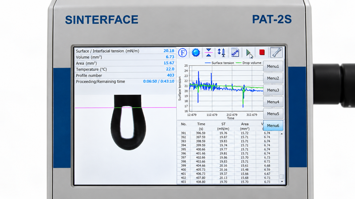
Task: Stop measurement with red square
Action: tap(262, 52)
